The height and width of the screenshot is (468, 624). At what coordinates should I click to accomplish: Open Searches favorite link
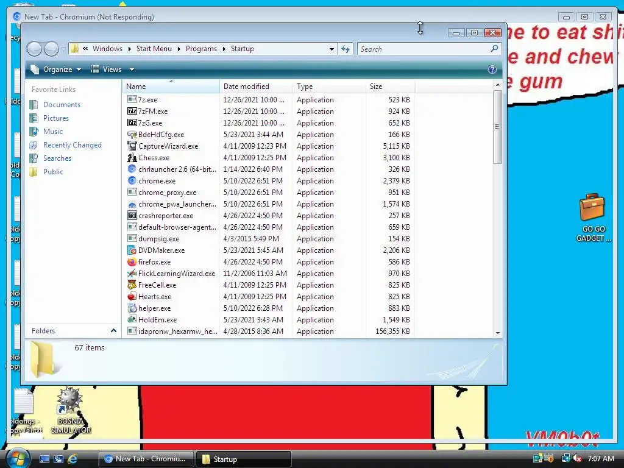(x=57, y=158)
